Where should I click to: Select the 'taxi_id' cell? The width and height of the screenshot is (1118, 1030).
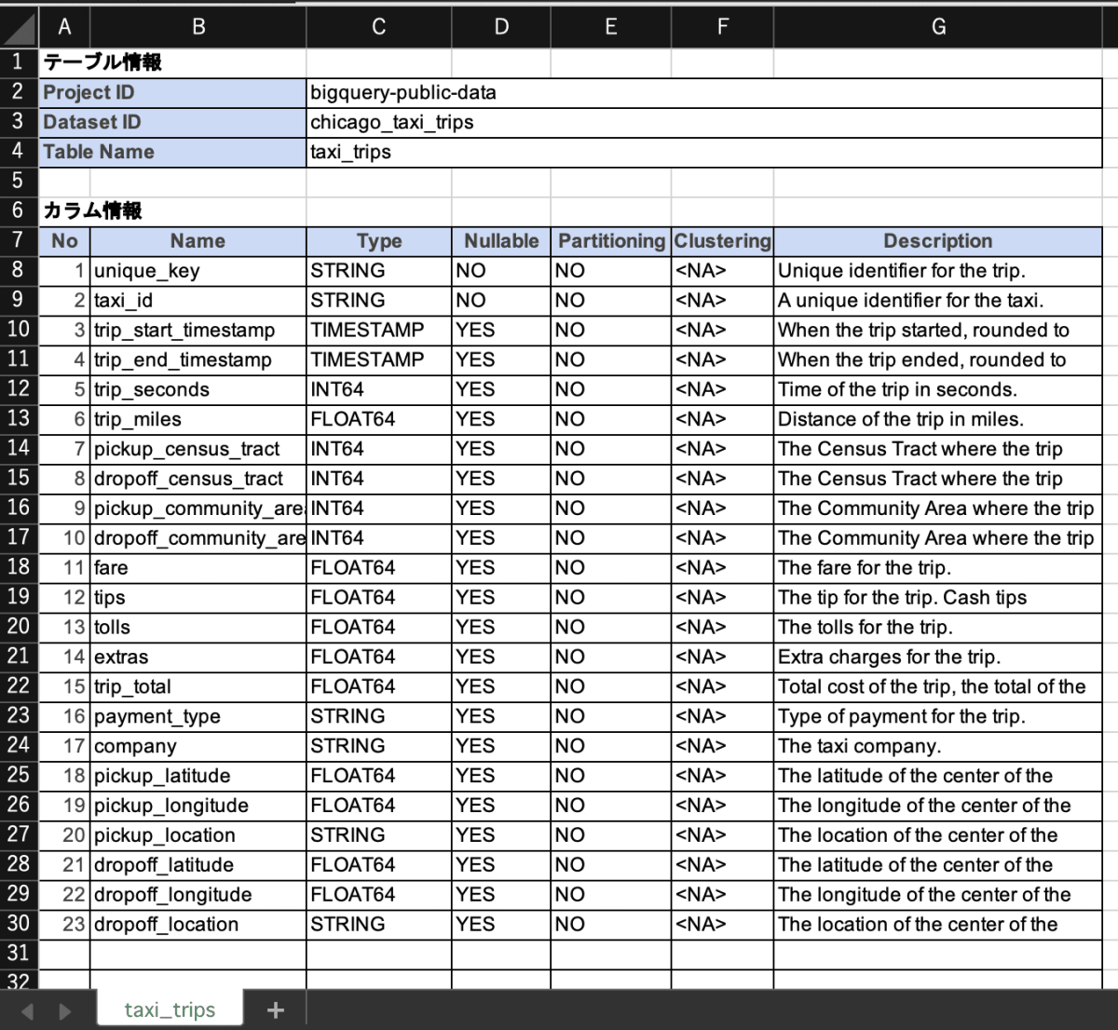198,301
